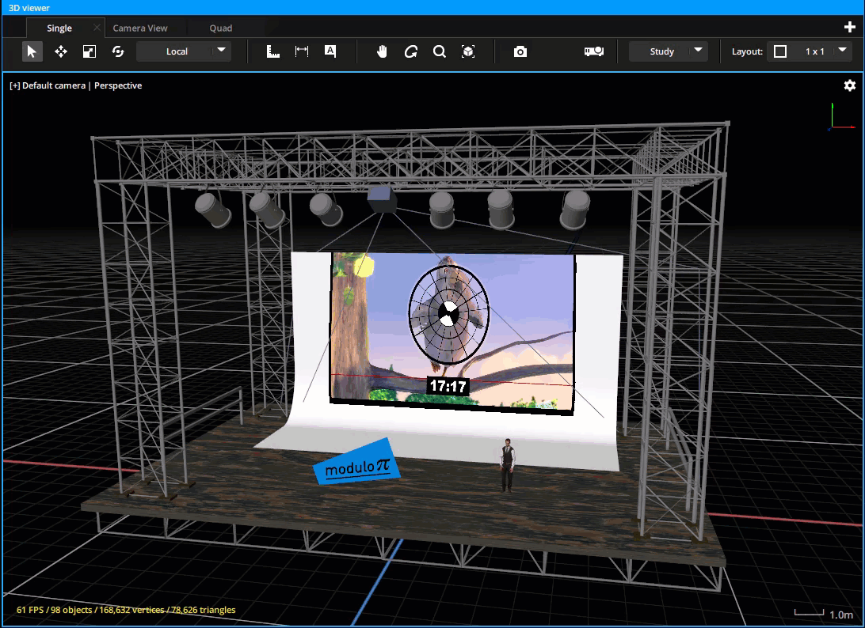Activate the Rotate transform tool
Viewport: 865px width, 628px height.
pyautogui.click(x=118, y=51)
